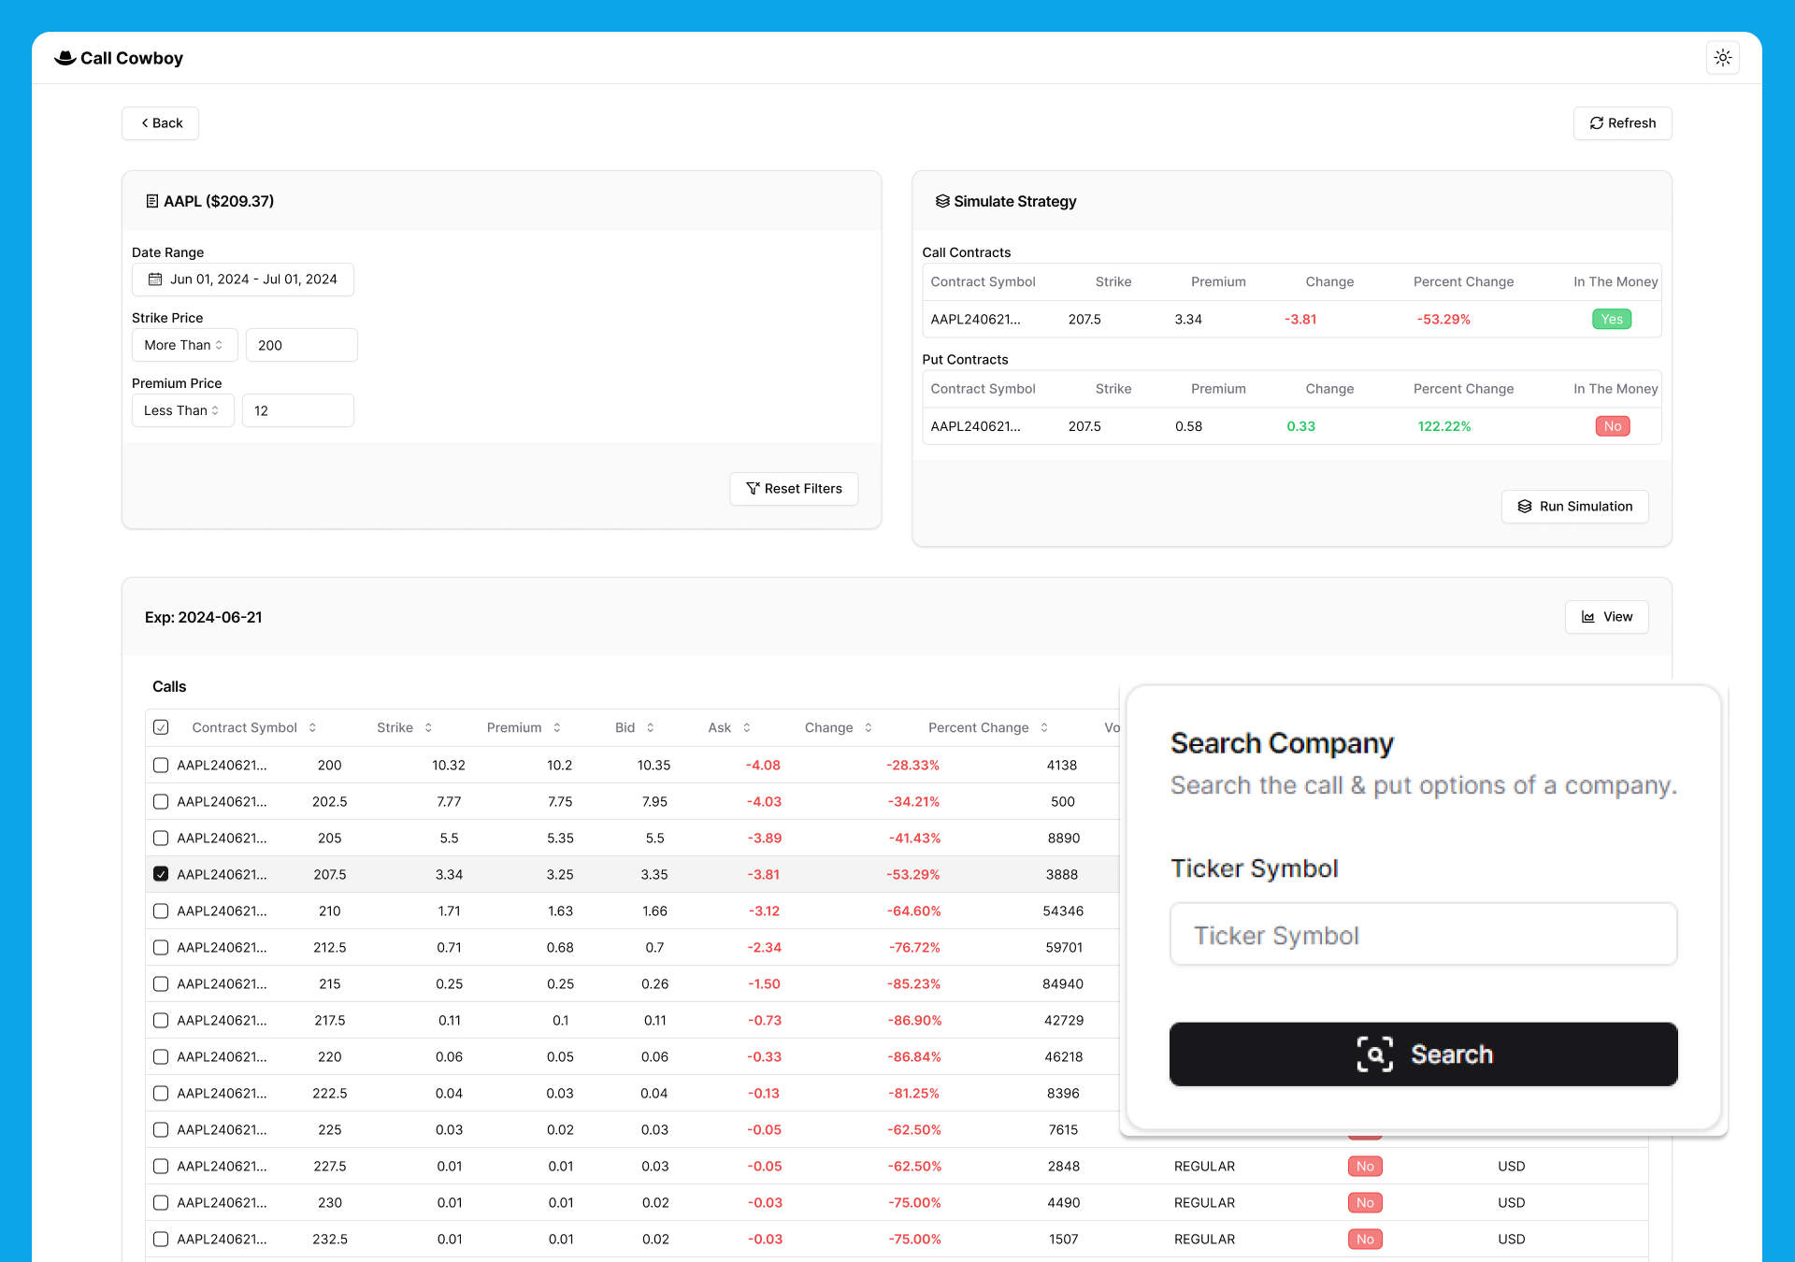
Task: Sort calls by Ask column arrows
Action: 746,727
